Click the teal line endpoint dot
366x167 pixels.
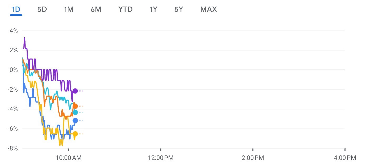75,112
